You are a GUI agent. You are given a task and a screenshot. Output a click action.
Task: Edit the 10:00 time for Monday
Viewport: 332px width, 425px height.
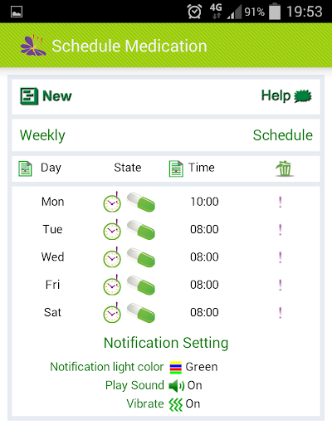pyautogui.click(x=204, y=202)
